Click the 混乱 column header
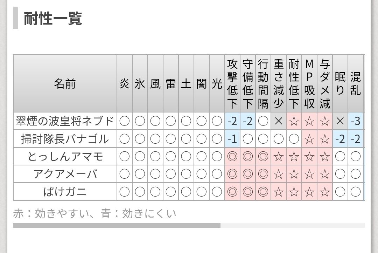This screenshot has height=253, width=378. tap(356, 83)
